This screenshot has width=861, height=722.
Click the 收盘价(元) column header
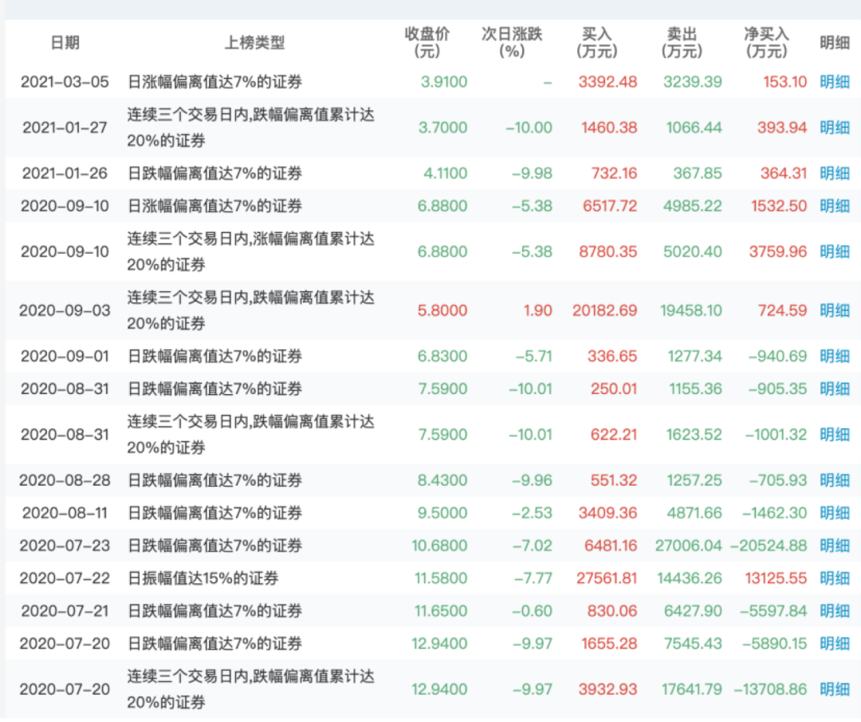point(427,42)
